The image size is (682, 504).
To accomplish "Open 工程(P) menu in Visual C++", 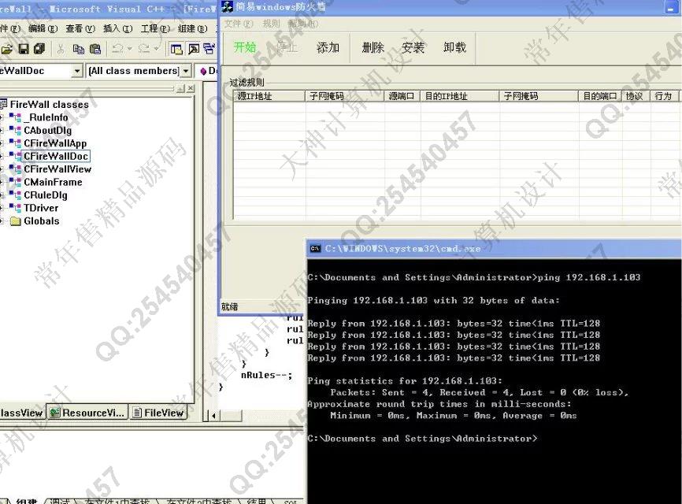I will point(155,28).
